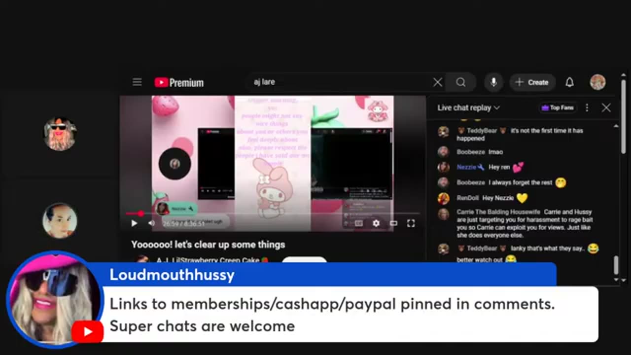Clear the search text with X icon
This screenshot has width=631, height=355.
point(437,82)
